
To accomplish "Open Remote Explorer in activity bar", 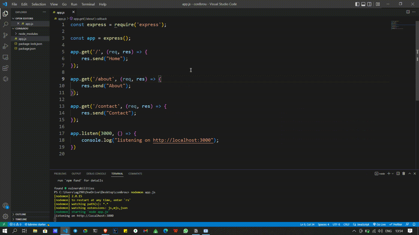I will point(5,57).
